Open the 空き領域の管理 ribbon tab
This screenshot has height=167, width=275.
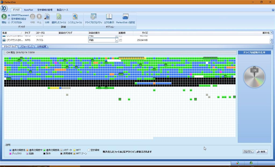pos(45,10)
